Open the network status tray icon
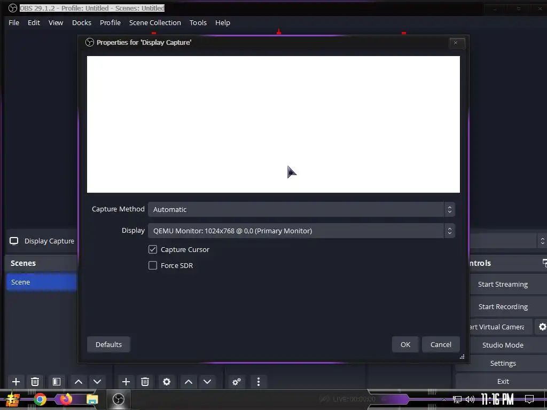The image size is (547, 410). tap(457, 399)
